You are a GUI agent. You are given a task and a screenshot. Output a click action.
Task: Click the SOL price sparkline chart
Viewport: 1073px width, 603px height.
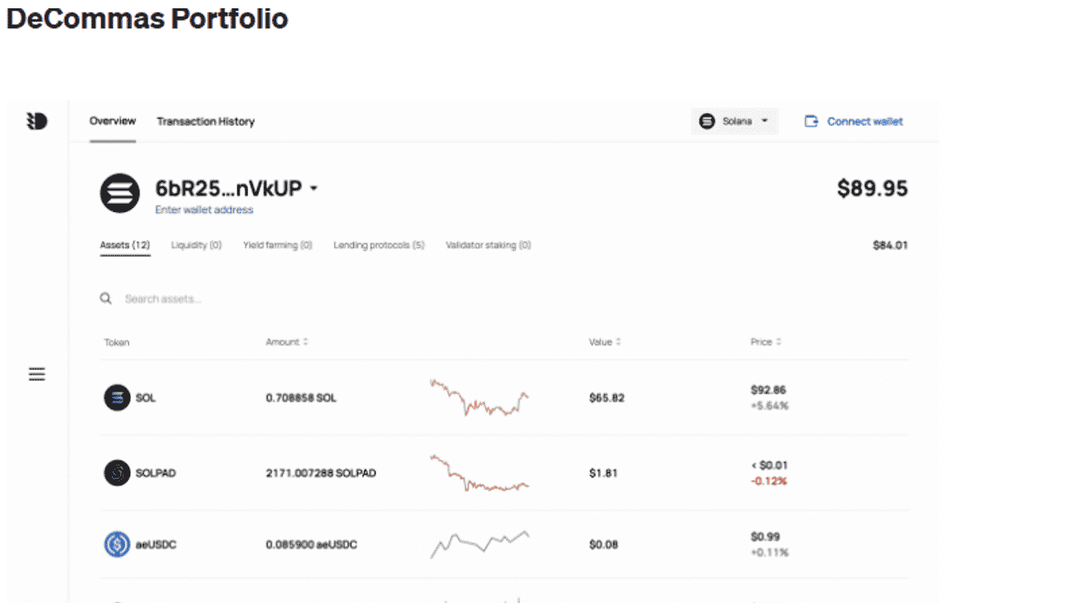click(x=479, y=398)
